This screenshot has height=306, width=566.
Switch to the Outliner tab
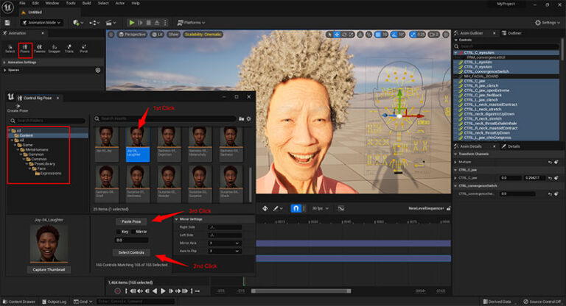coord(512,34)
